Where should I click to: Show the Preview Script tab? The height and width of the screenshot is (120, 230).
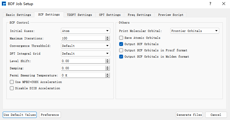click(171, 15)
